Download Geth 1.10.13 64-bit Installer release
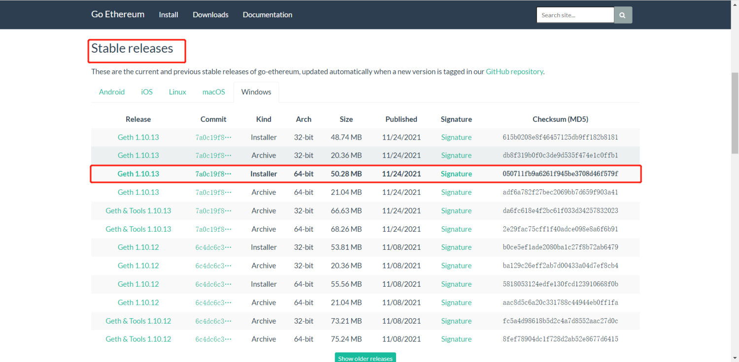Image resolution: width=739 pixels, height=362 pixels. click(138, 174)
